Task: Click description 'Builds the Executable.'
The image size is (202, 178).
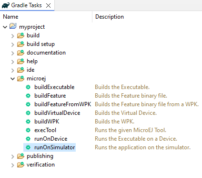Action: click(122, 87)
